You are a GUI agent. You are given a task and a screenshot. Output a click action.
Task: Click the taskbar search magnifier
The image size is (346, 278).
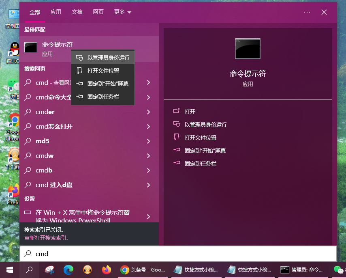(x=29, y=270)
